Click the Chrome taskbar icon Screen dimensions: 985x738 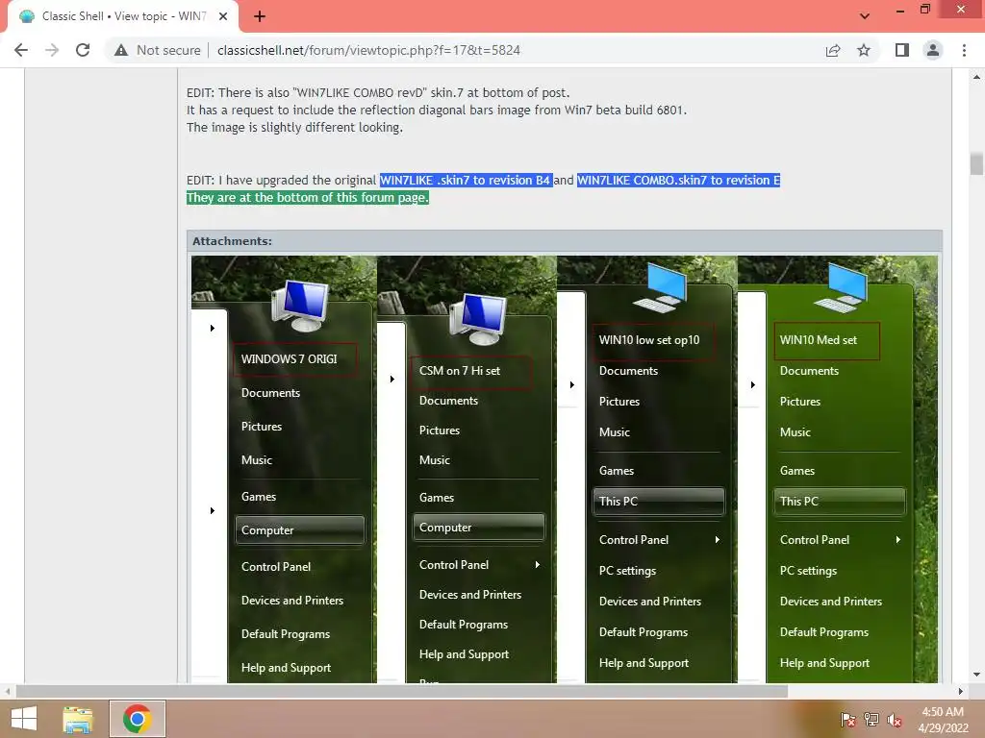click(137, 719)
